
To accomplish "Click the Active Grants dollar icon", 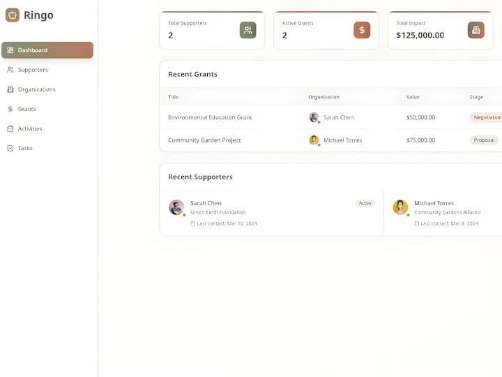I will click(362, 30).
